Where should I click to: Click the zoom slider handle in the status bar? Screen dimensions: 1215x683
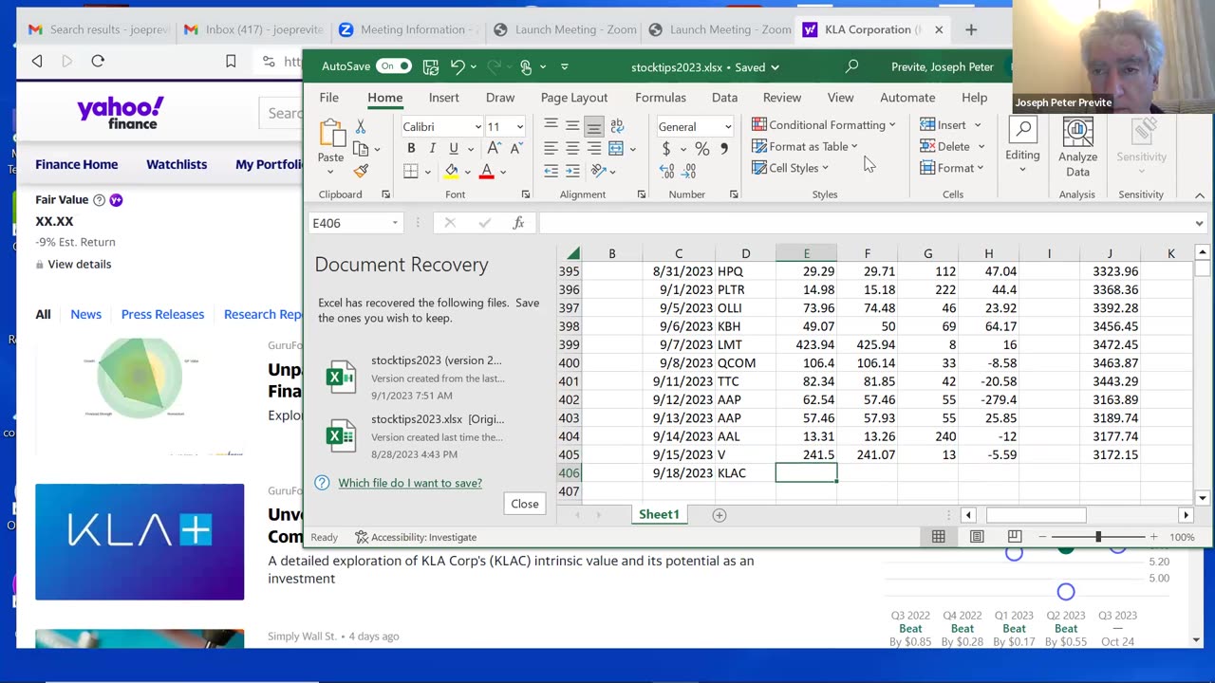pyautogui.click(x=1098, y=537)
